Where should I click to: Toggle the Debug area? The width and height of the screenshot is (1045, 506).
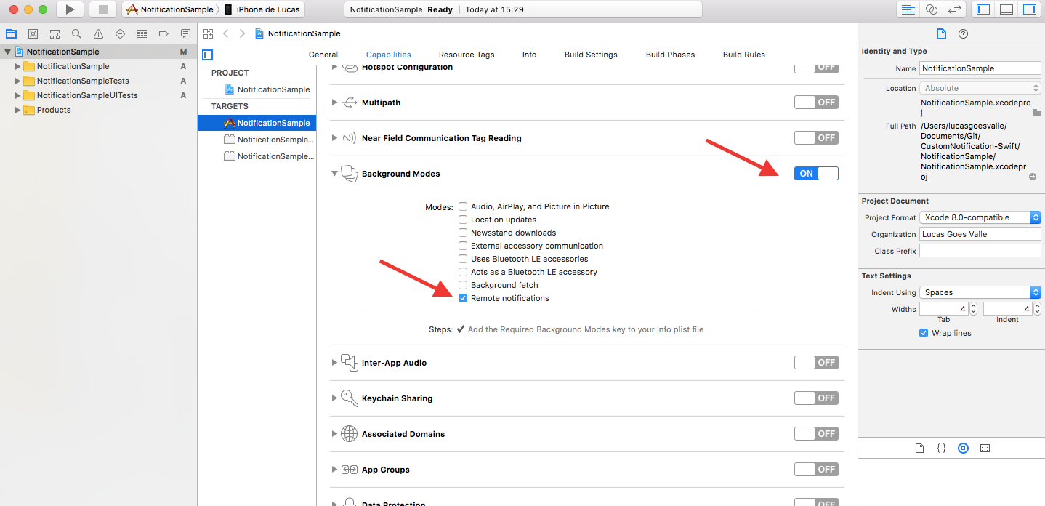click(x=1006, y=9)
